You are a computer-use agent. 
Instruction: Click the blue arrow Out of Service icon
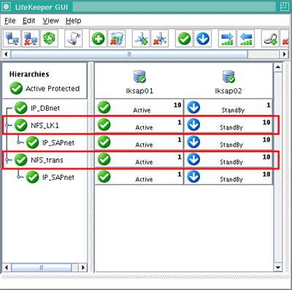tap(203, 39)
